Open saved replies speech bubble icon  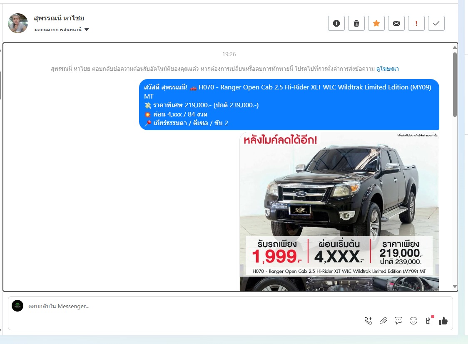point(398,321)
